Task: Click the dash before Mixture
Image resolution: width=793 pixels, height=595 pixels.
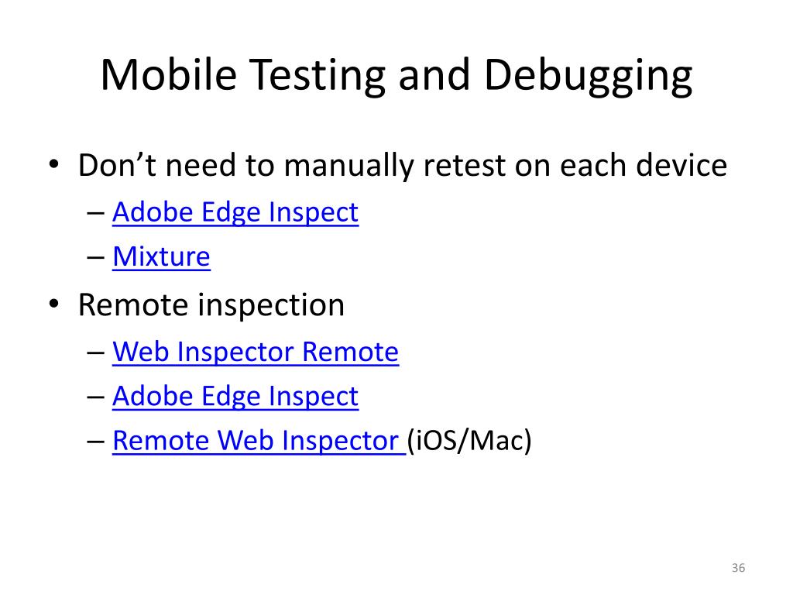Action: click(95, 257)
